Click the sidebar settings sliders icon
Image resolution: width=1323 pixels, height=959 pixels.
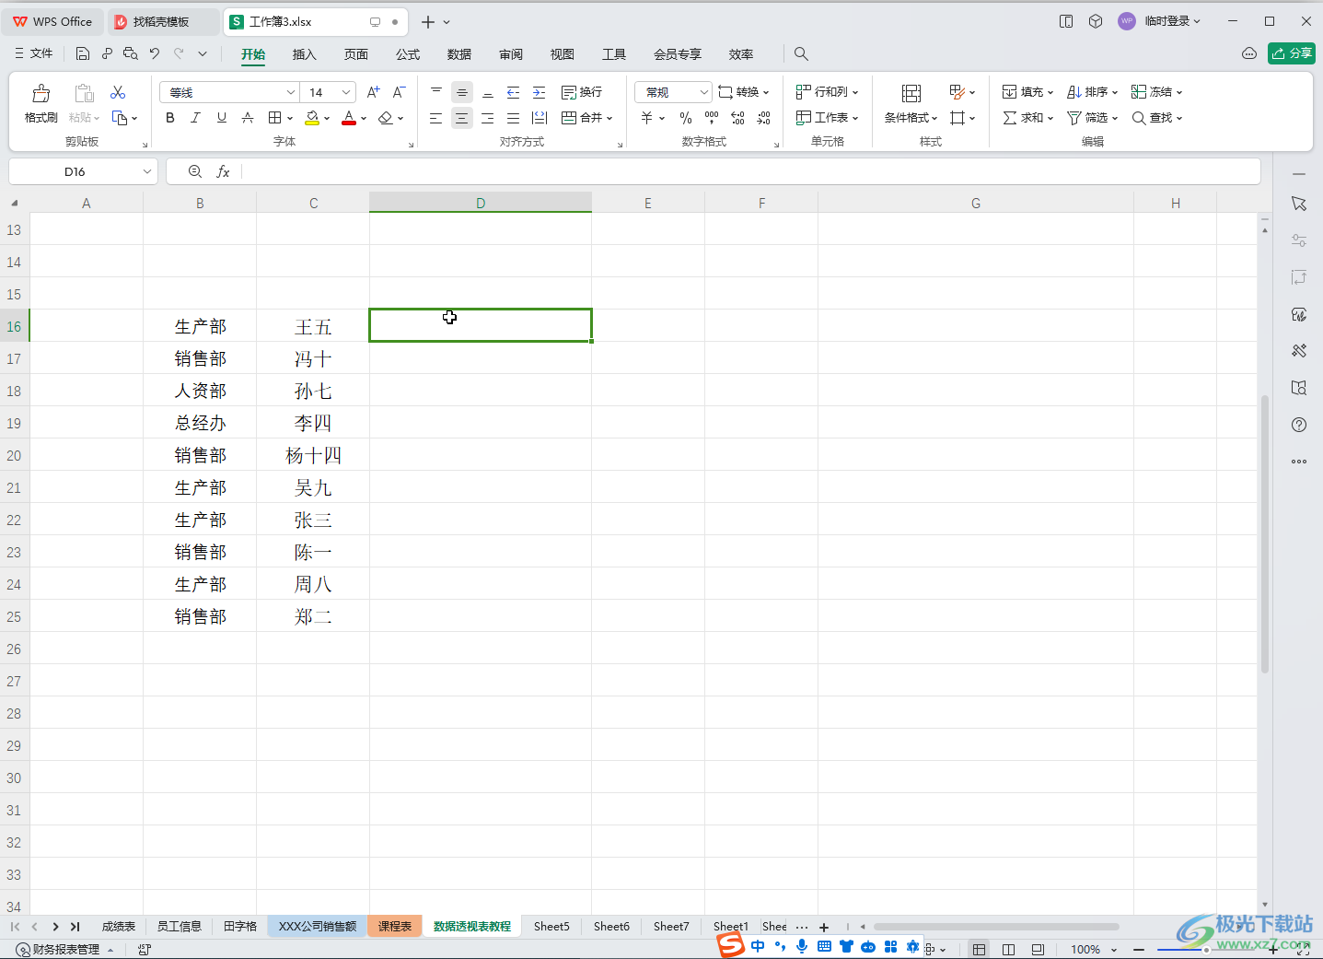coord(1299,240)
